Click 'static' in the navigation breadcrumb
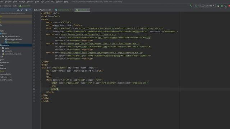Viewport: 230px width, 129px height. click(15, 6)
